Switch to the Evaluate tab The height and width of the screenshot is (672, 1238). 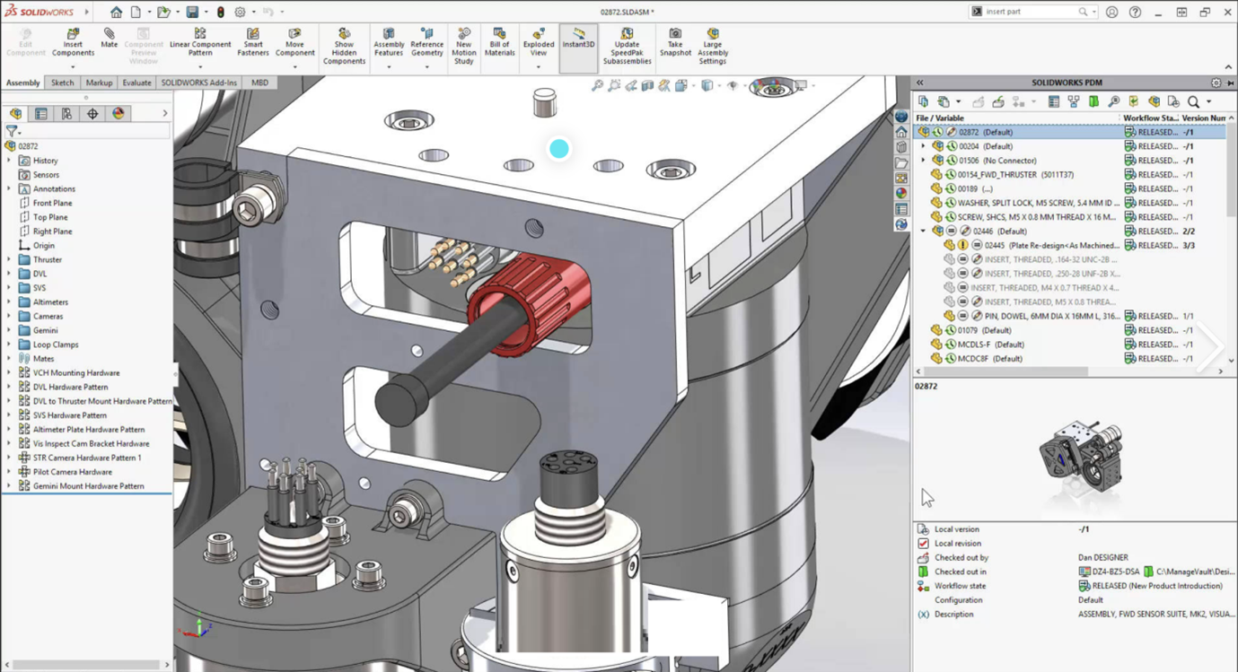(x=136, y=83)
